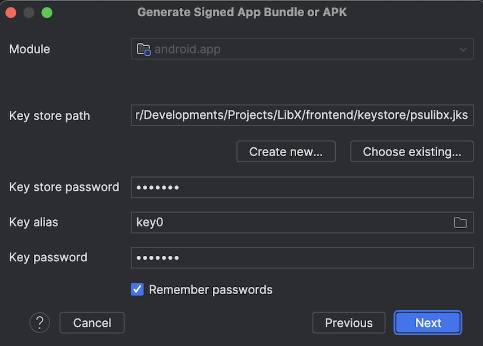Cancel the signed bundle dialog
483x346 pixels.
92,323
